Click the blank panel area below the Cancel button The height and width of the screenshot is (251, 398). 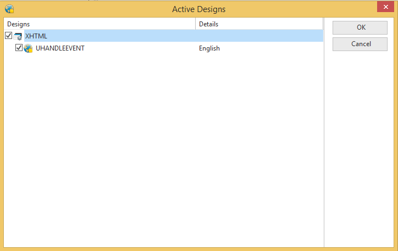tap(360, 148)
